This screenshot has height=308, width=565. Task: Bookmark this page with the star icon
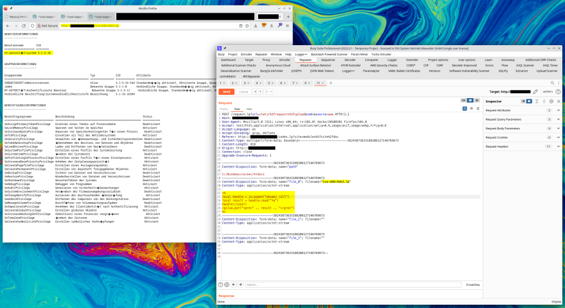click(247, 26)
